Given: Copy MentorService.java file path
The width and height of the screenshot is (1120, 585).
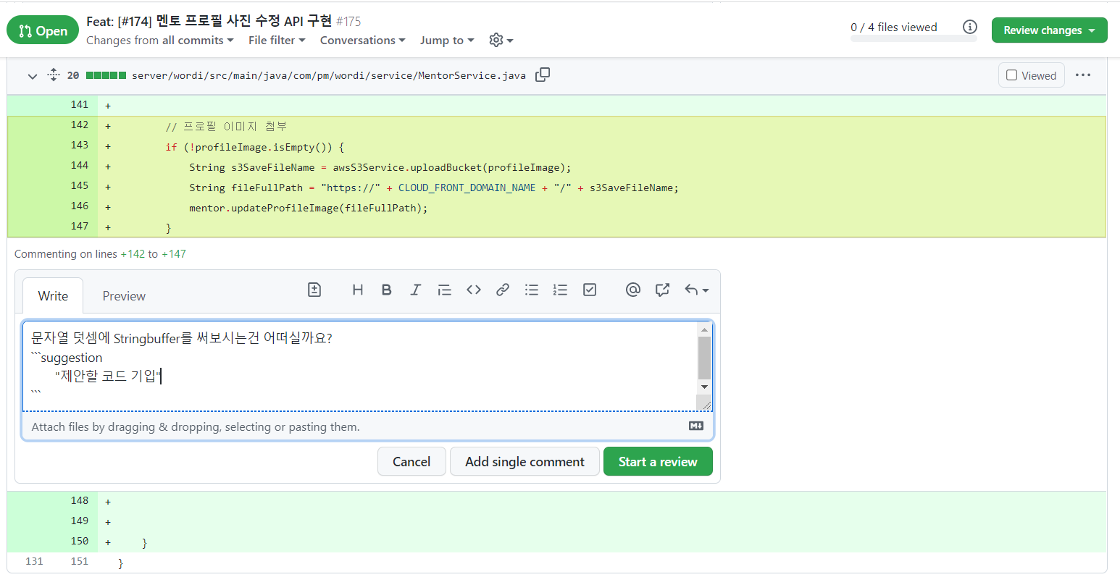Looking at the screenshot, I should pos(543,75).
